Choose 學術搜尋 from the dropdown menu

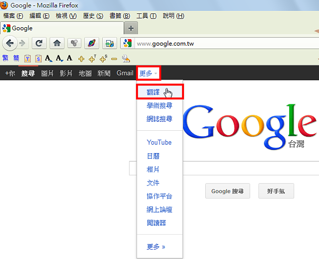click(159, 105)
